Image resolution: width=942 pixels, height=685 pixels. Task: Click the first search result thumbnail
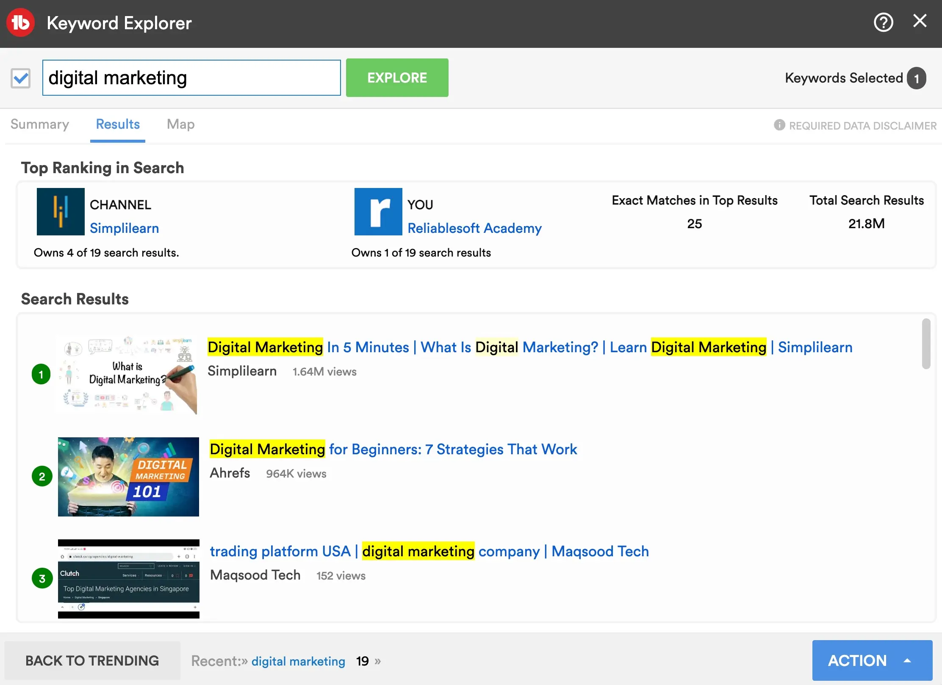129,374
